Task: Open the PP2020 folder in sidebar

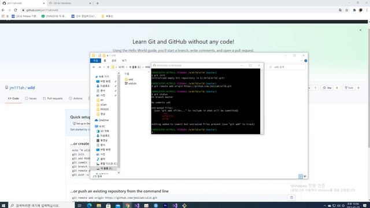Action: [103, 109]
